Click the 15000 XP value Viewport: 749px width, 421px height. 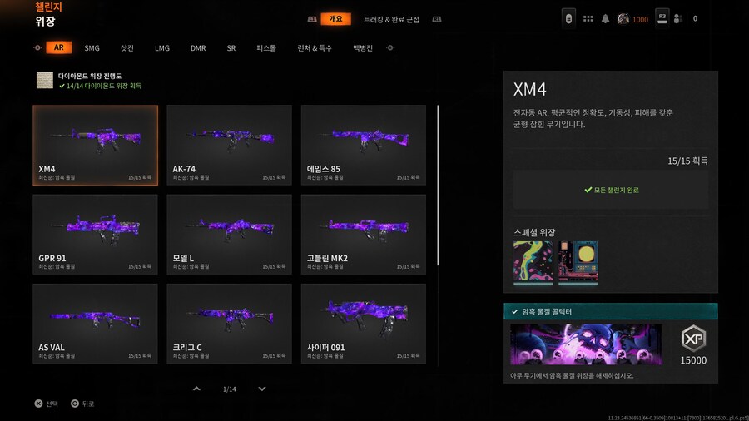click(693, 360)
